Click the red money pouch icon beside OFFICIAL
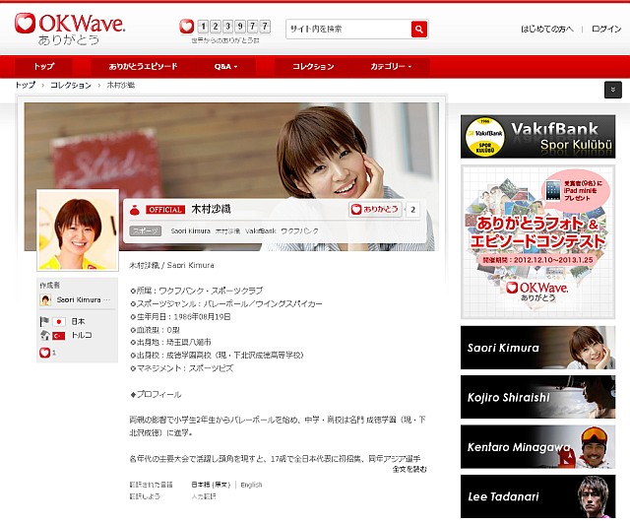The height and width of the screenshot is (523, 630). coord(135,210)
